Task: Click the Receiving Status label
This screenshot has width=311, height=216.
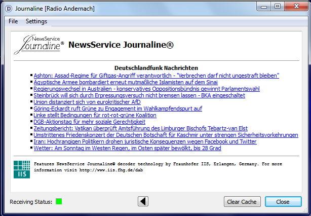Action: 31,202
